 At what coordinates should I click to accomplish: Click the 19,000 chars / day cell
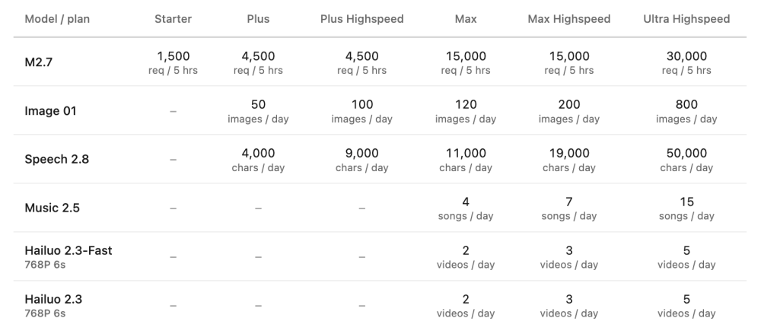click(x=569, y=160)
